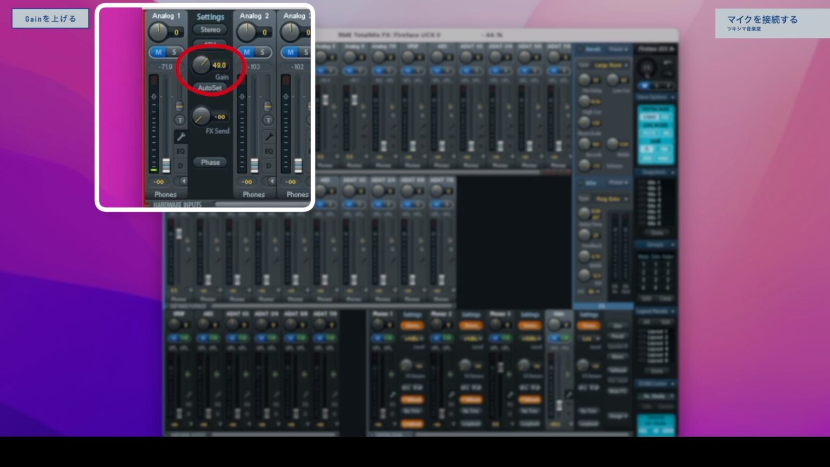Turn the FX Send knob on Analog 1
Image resolution: width=830 pixels, height=467 pixels.
[200, 117]
